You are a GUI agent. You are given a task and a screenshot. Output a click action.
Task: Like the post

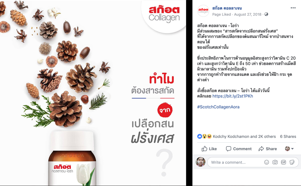[209, 149]
